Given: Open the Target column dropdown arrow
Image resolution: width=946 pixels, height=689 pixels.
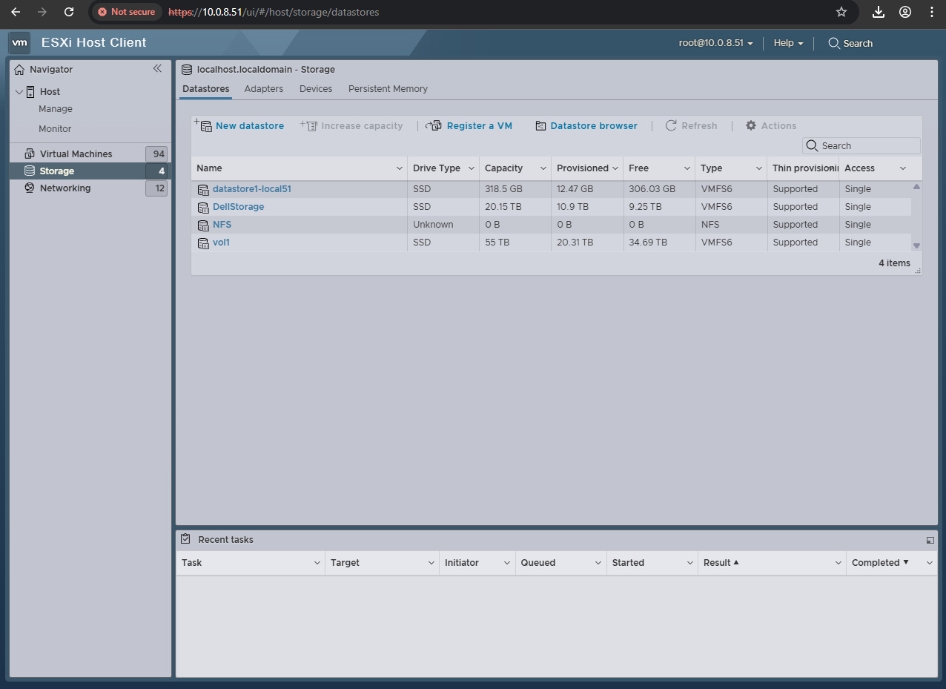Looking at the screenshot, I should point(431,563).
